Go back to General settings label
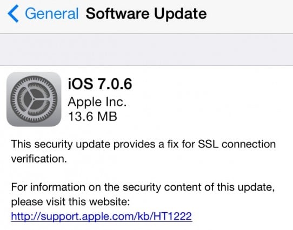Image resolution: width=293 pixels, height=230 pixels. tap(51, 13)
